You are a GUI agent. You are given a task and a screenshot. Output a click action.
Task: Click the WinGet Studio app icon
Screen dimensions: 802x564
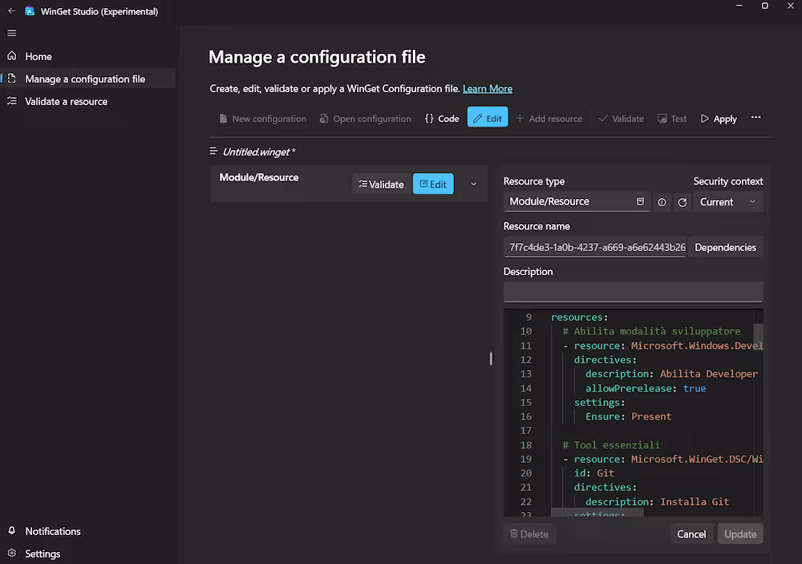[30, 11]
